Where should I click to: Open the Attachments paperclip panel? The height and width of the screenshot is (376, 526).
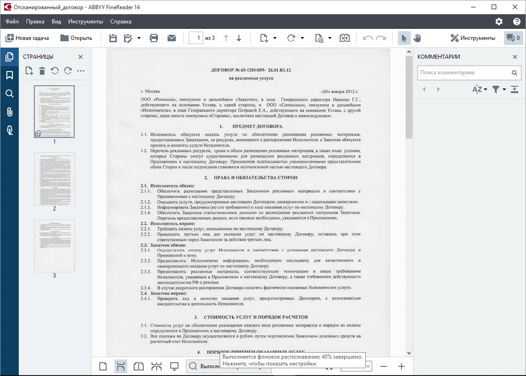click(x=10, y=112)
